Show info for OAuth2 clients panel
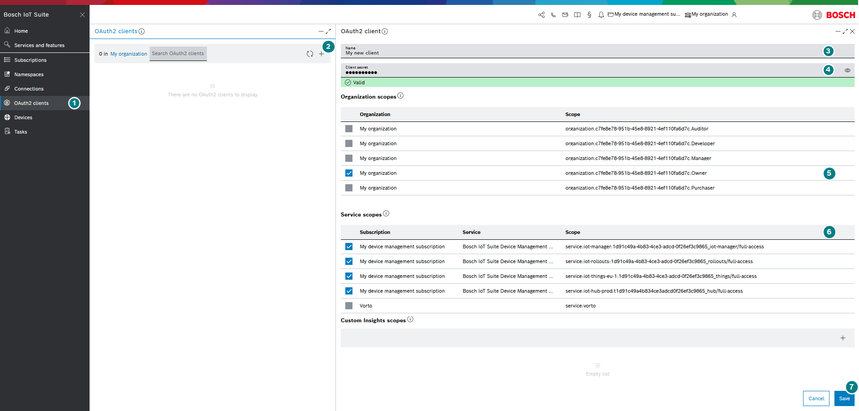The width and height of the screenshot is (859, 411). click(142, 31)
